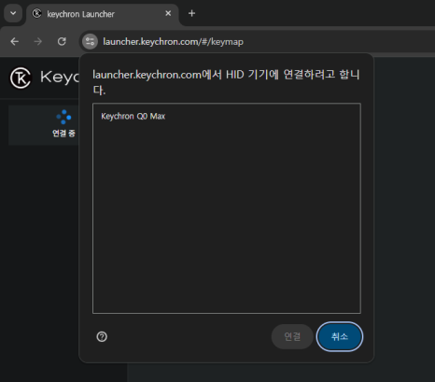
Task: Click the 연결 (Connect) button
Action: [292, 336]
